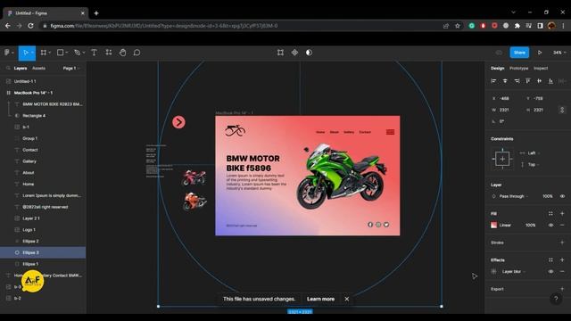Add a new fill
This screenshot has height=321, width=571.
click(562, 214)
